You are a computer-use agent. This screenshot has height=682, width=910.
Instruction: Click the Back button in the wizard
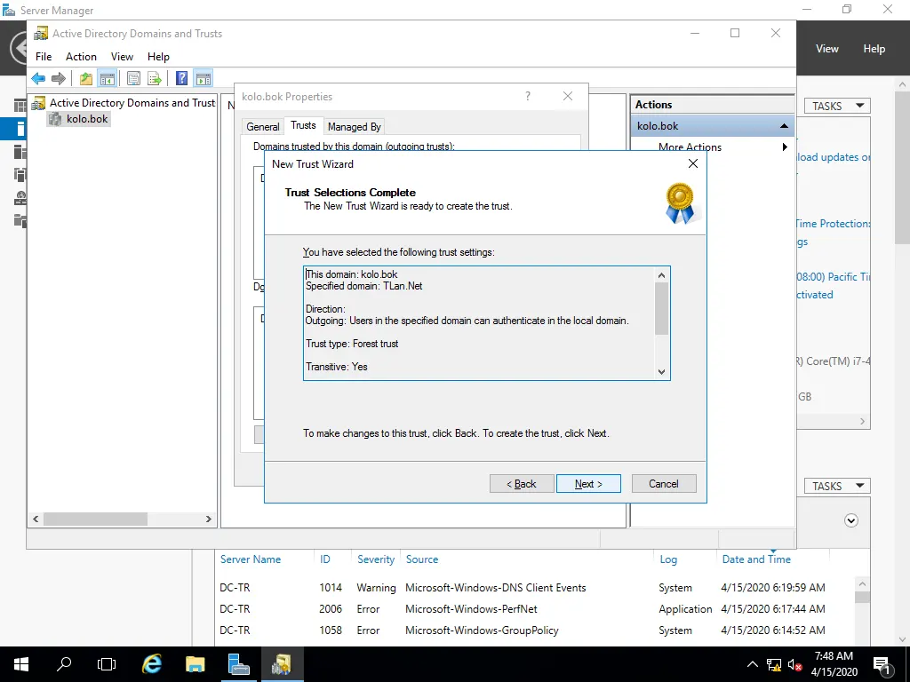522,484
